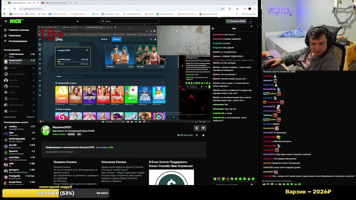The height and width of the screenshot is (200, 356).
Task: Click the Slots & Casino category link
Action: (59, 134)
